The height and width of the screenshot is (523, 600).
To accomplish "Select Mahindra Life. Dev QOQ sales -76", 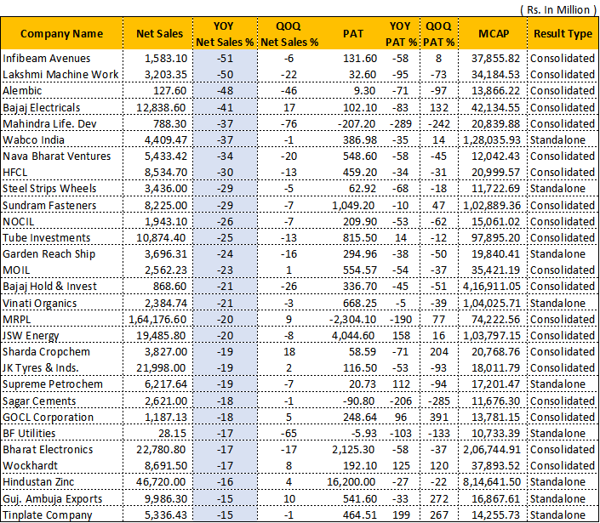I will point(289,124).
